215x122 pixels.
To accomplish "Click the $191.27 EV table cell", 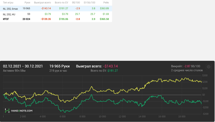I will point(64,8).
